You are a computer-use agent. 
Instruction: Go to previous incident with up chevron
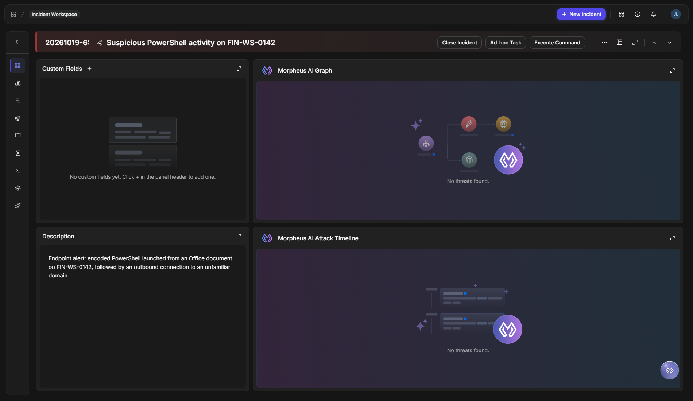654,43
